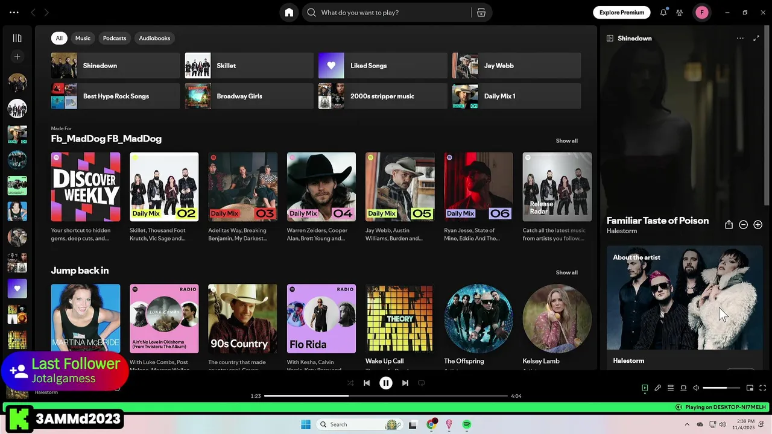Open the playback Queue icon
The height and width of the screenshot is (434, 772).
pyautogui.click(x=671, y=388)
